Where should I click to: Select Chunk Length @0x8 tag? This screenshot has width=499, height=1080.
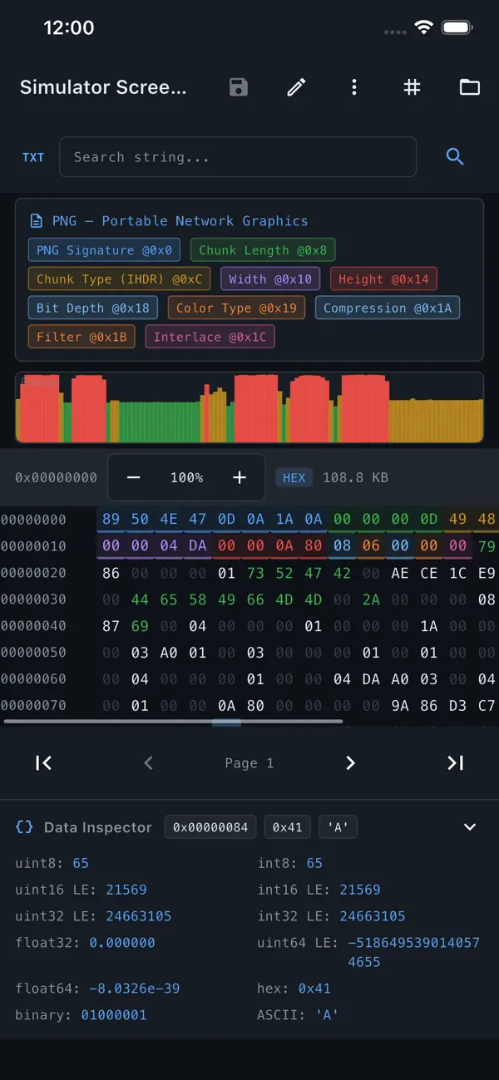click(x=263, y=250)
